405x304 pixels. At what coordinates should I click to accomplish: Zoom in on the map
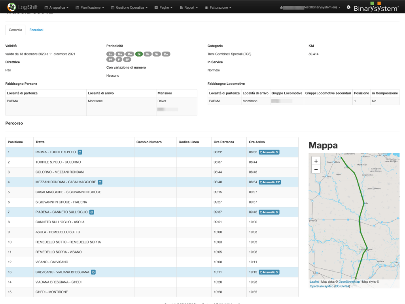pyautogui.click(x=316, y=161)
